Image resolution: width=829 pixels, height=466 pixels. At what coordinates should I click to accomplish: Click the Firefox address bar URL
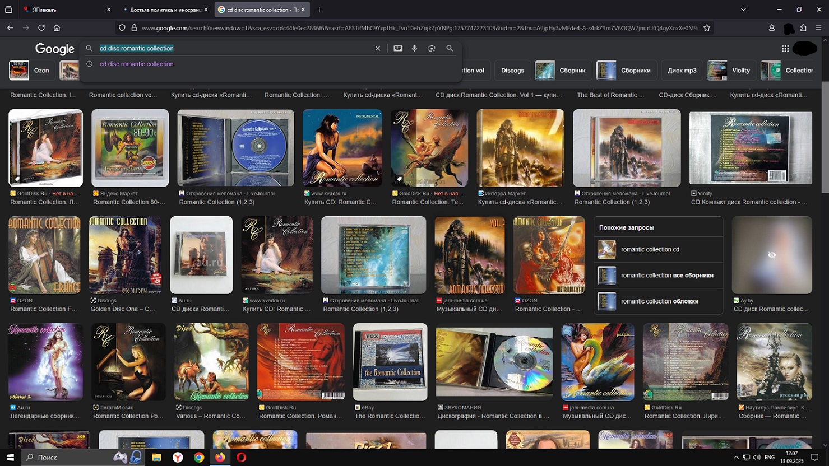click(419, 27)
